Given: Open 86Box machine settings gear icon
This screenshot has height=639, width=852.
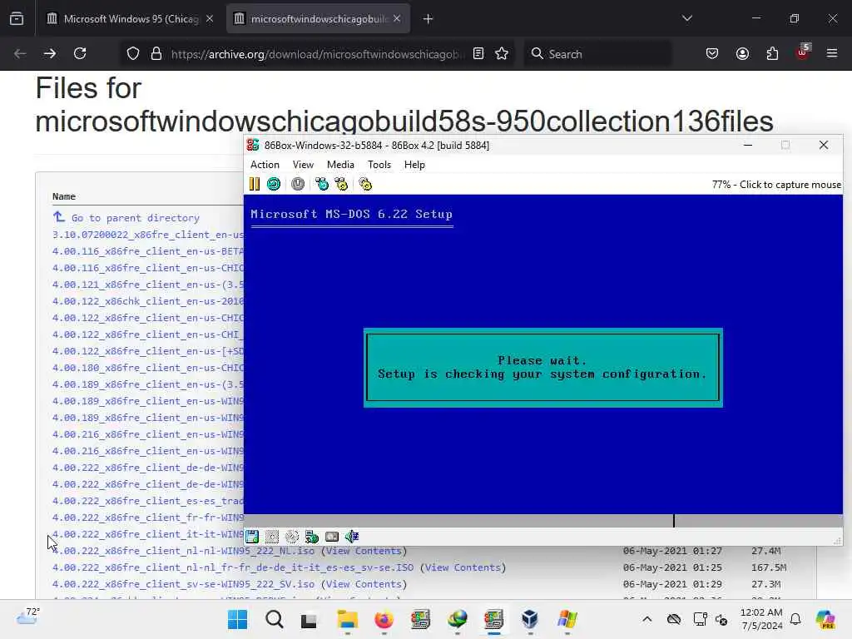Looking at the screenshot, I should (365, 184).
